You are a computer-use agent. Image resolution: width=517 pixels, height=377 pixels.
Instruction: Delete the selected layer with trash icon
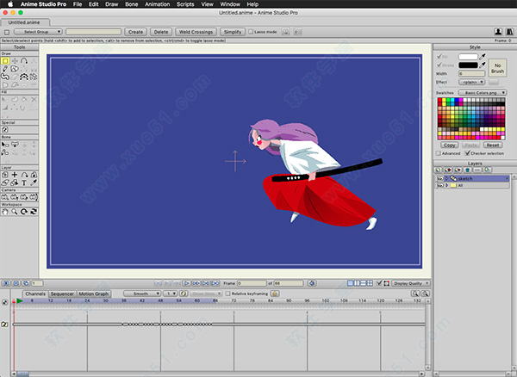point(468,170)
